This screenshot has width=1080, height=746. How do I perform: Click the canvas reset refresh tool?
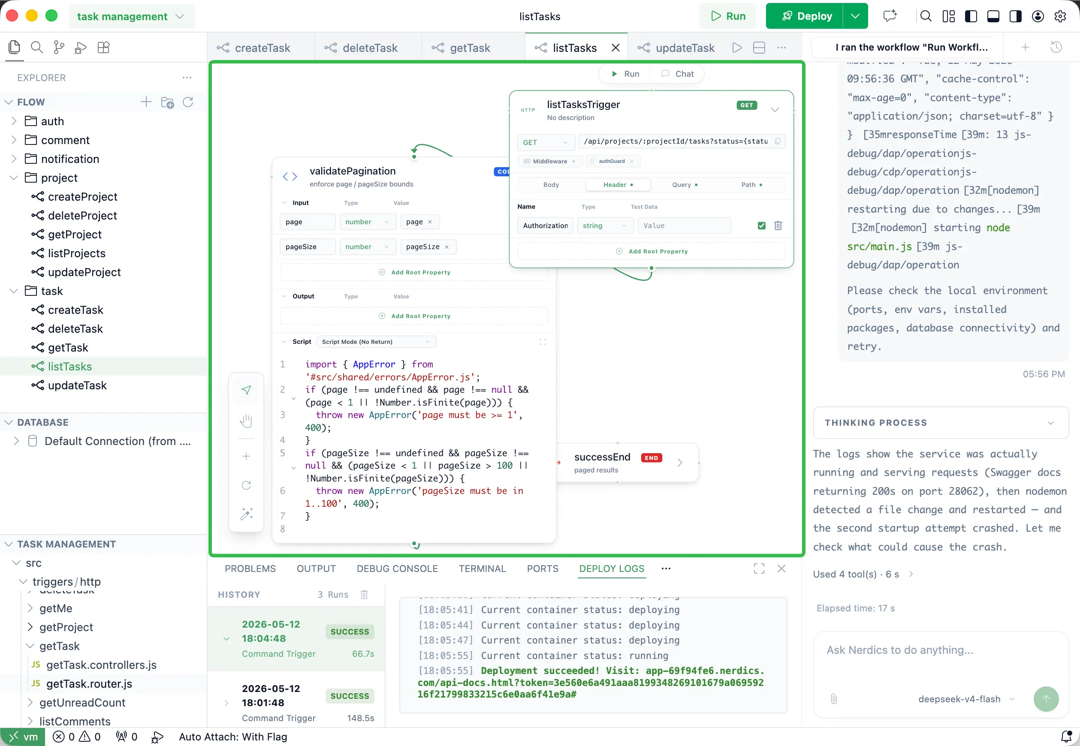coord(246,485)
